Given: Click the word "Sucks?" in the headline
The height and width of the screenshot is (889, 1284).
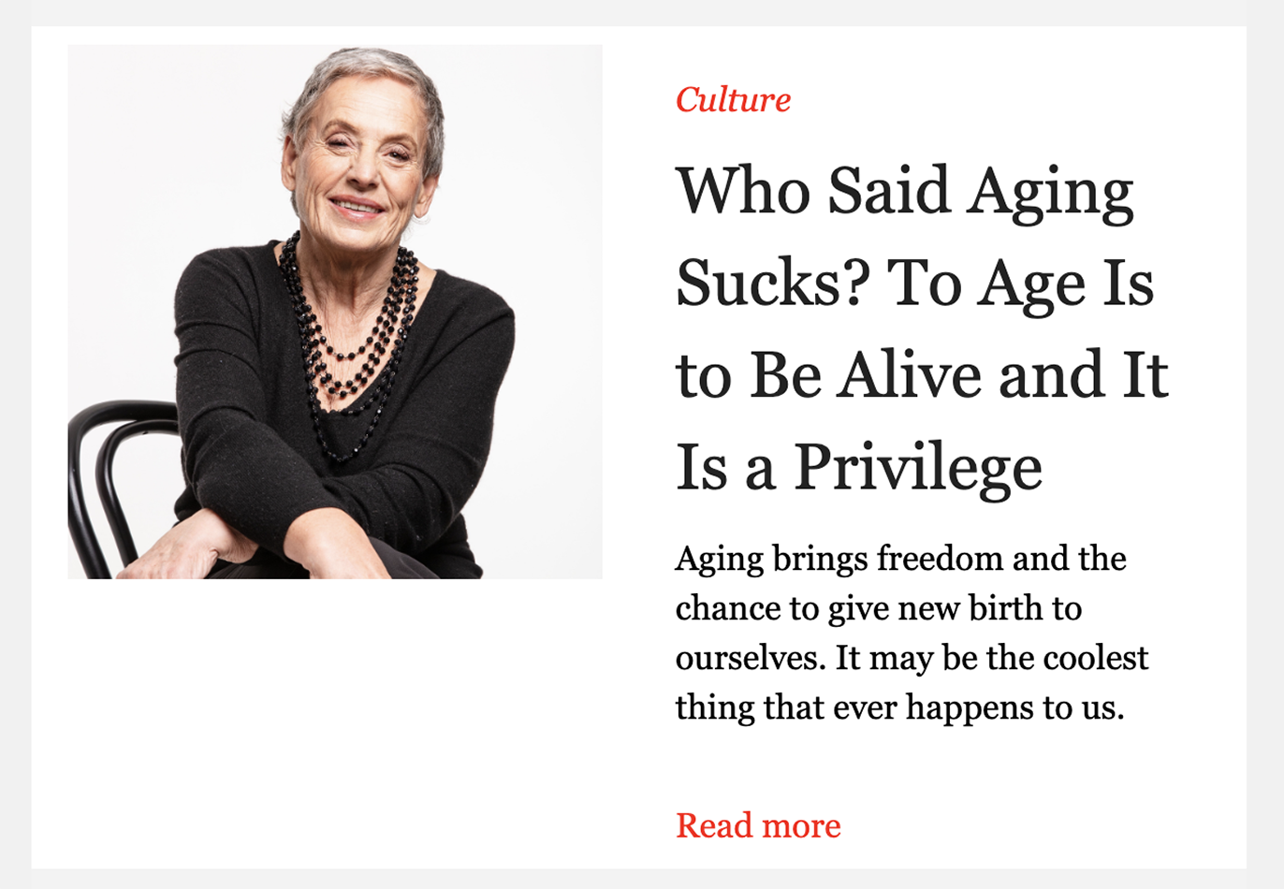Looking at the screenshot, I should 772,284.
